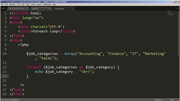Image resolution: width=180 pixels, height=101 pixels.
Task: Go to next tab arrow
Action: (4, 8)
